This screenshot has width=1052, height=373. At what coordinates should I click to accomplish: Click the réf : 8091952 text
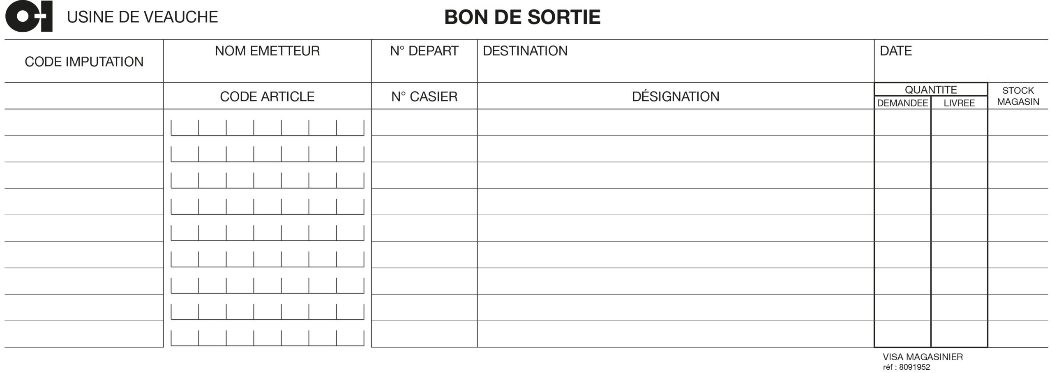(x=907, y=367)
